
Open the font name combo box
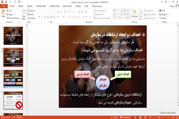[x=44, y=12]
